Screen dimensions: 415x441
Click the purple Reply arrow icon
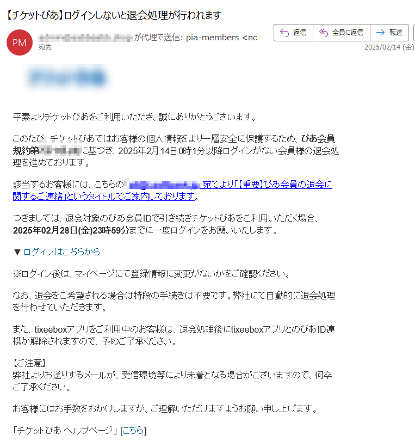click(x=284, y=33)
